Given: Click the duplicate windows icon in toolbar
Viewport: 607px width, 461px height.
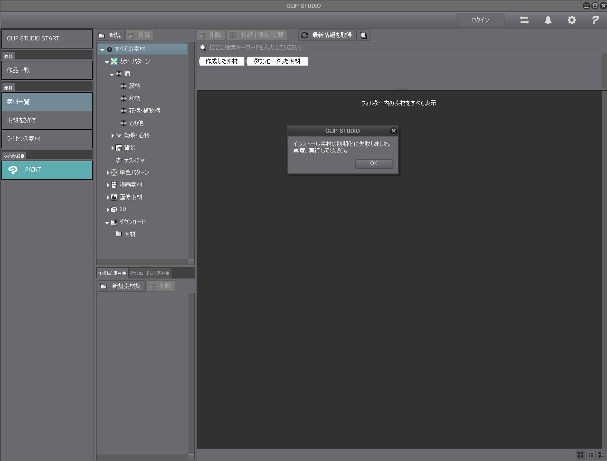Looking at the screenshot, I should 363,35.
